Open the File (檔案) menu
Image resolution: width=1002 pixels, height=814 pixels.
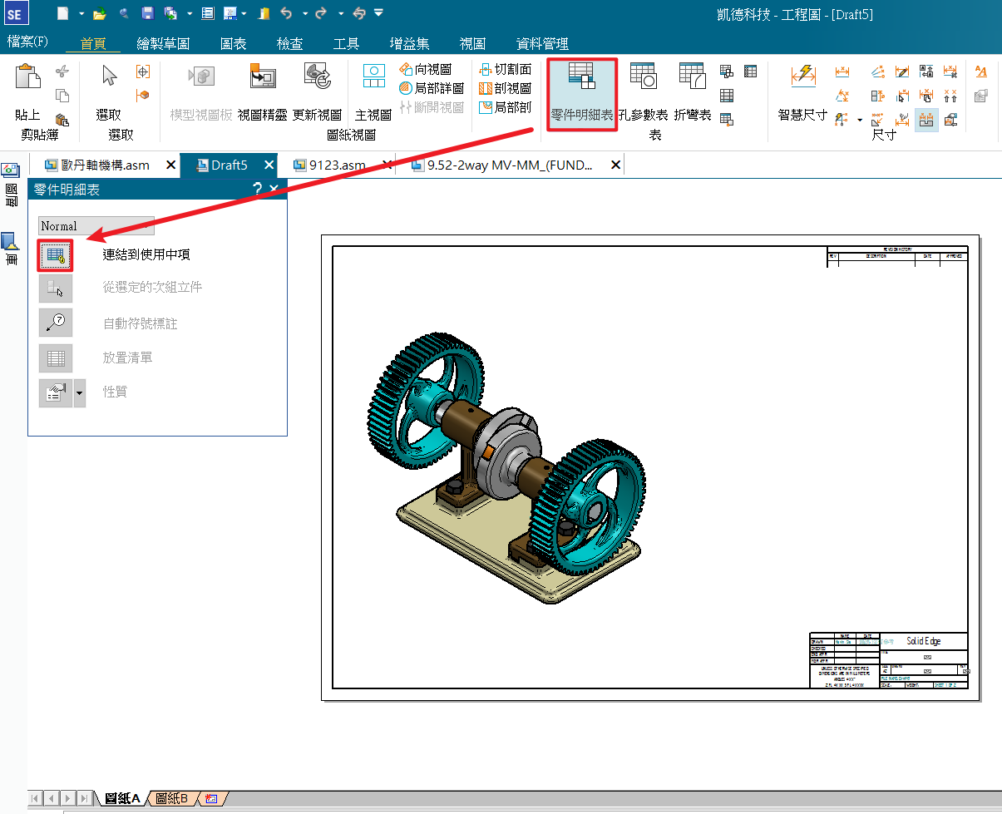pyautogui.click(x=27, y=42)
